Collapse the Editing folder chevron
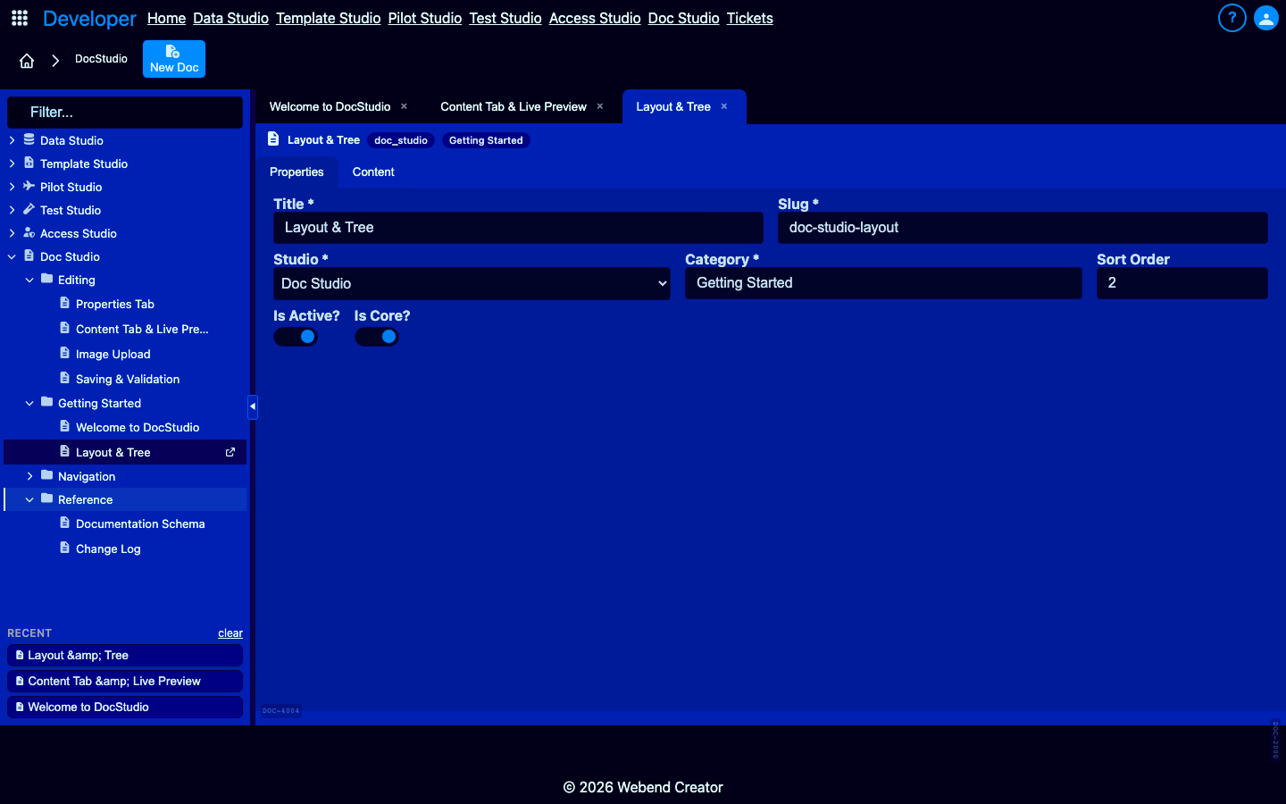 click(x=29, y=280)
